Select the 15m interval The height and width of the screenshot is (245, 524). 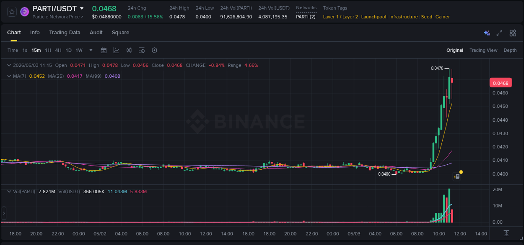pos(36,50)
